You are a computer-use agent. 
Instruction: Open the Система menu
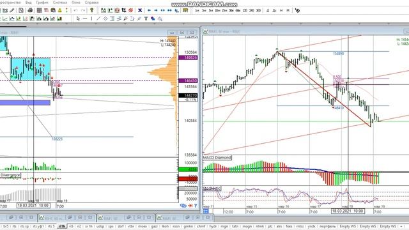(x=60, y=3)
